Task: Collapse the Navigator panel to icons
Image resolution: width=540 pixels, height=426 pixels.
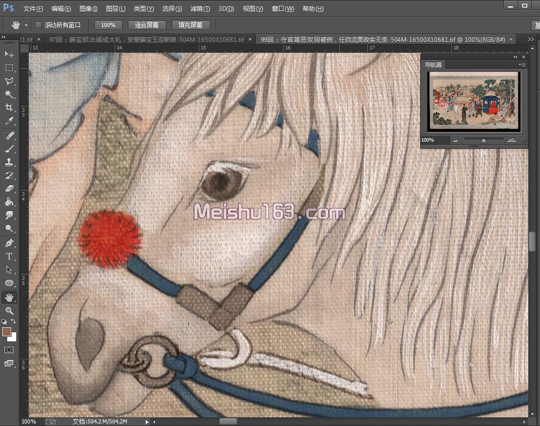Action: click(x=515, y=57)
